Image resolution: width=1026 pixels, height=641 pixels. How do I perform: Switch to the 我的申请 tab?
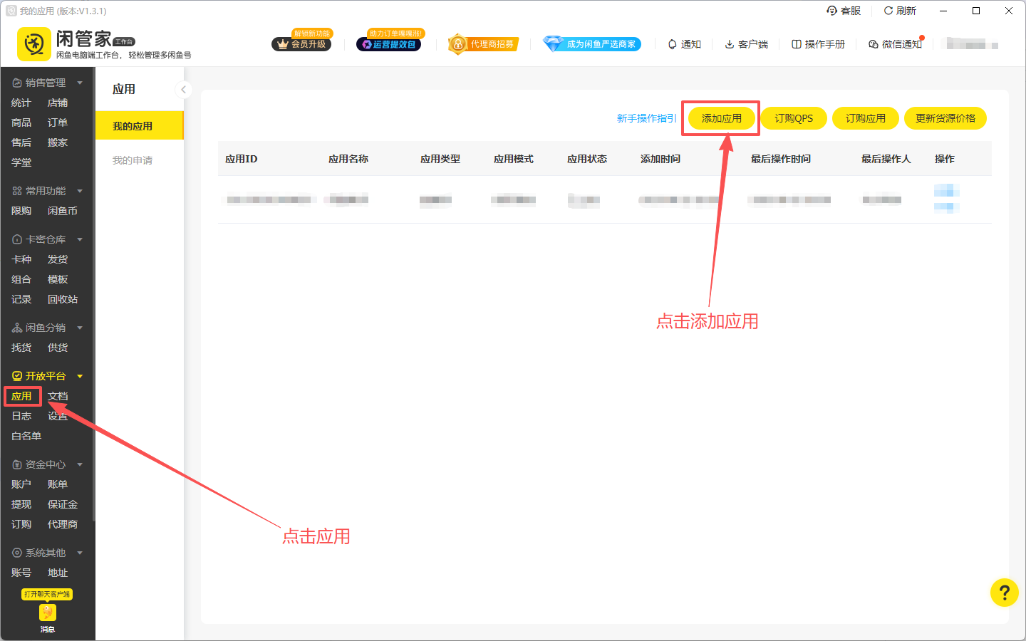133,160
